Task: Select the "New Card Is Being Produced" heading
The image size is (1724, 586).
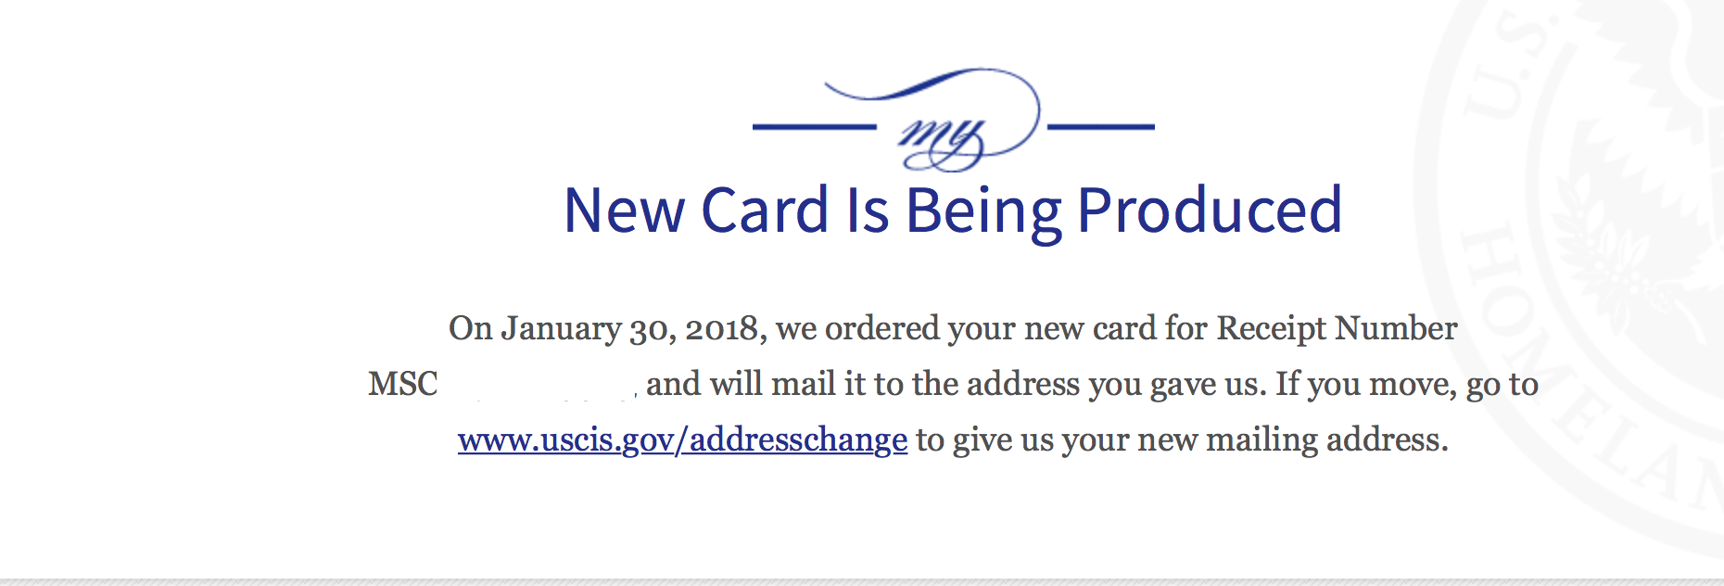Action: tap(953, 211)
